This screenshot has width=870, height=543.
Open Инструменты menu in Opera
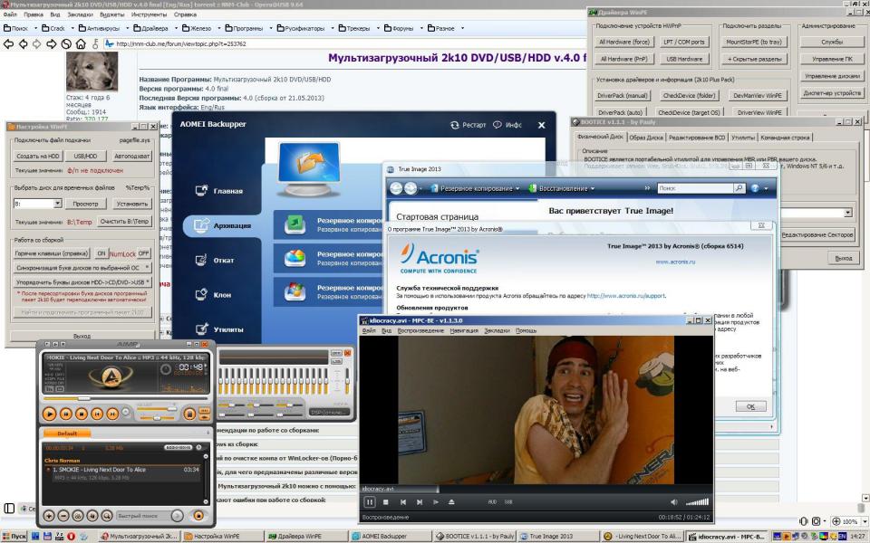[x=149, y=14]
